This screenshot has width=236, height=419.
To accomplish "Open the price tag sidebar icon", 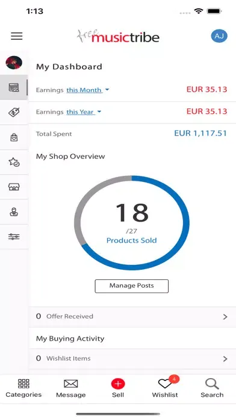I will coord(14,112).
